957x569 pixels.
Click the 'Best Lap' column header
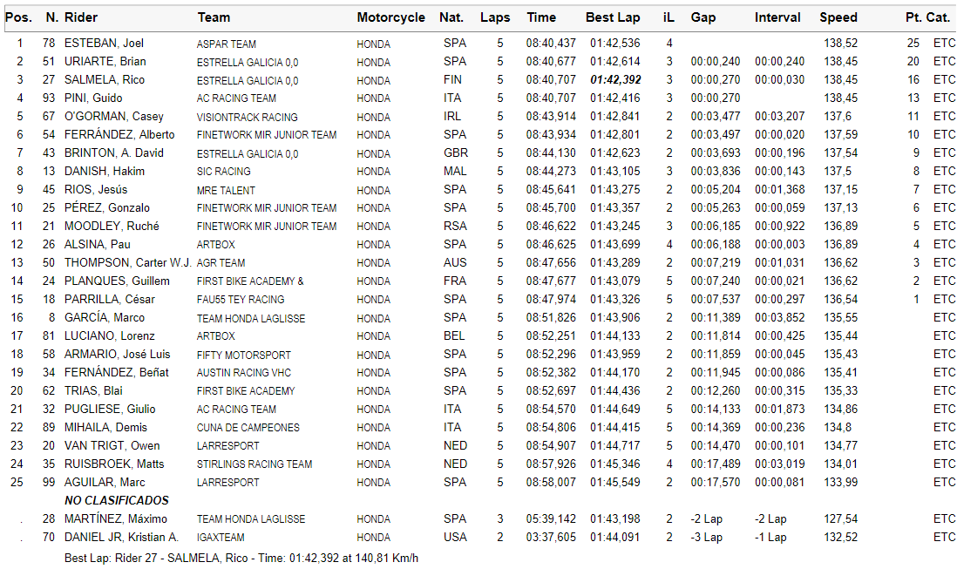pos(613,17)
